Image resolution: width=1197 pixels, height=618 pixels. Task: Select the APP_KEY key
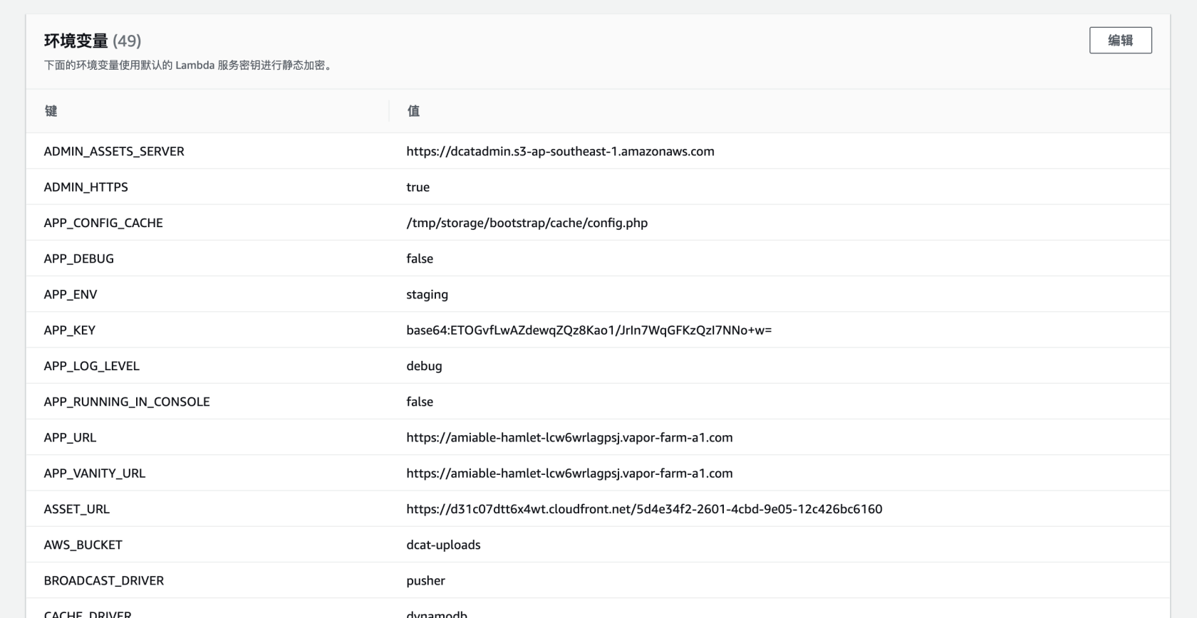click(69, 330)
